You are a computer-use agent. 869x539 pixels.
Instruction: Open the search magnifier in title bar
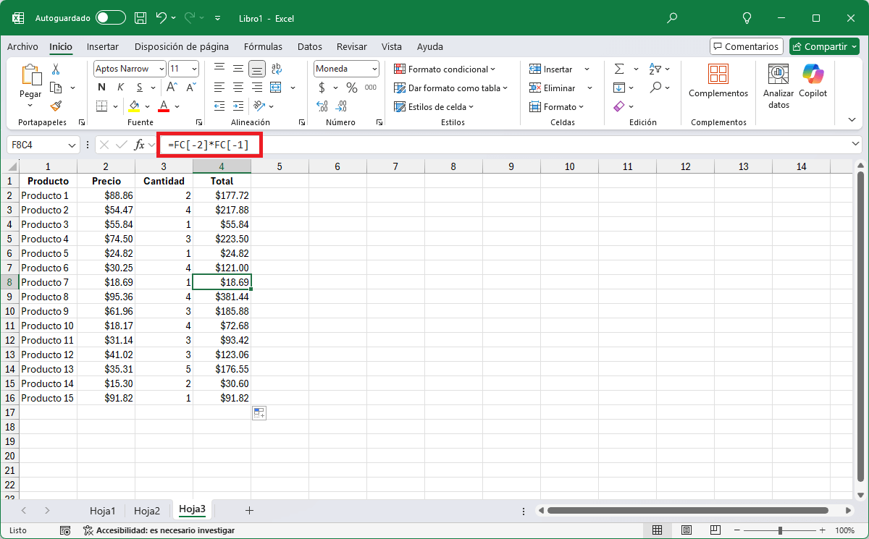tap(672, 17)
